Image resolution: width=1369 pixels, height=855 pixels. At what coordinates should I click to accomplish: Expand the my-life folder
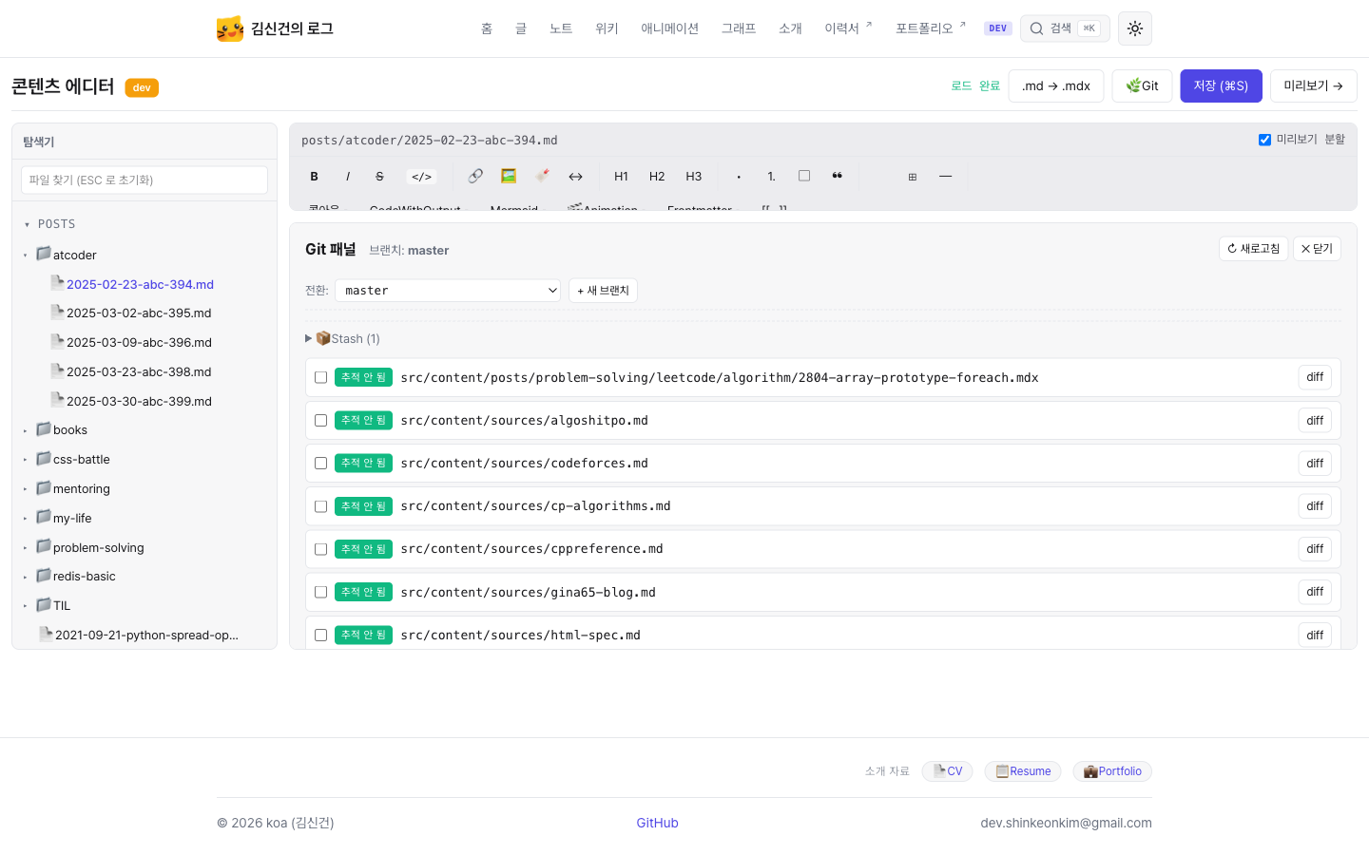(x=57, y=518)
